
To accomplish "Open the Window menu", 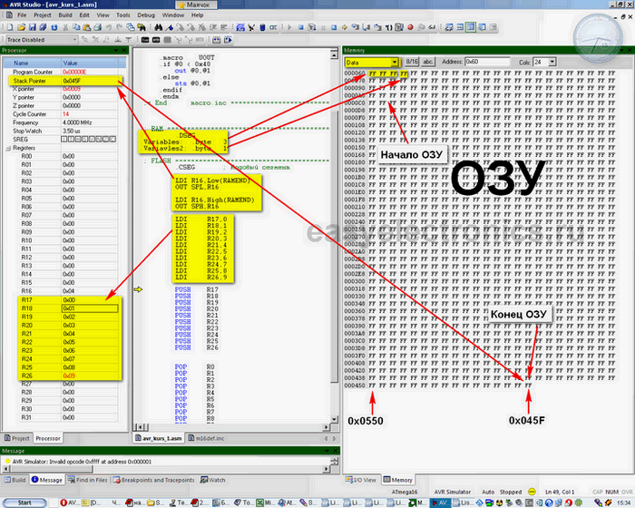I will 173,15.
